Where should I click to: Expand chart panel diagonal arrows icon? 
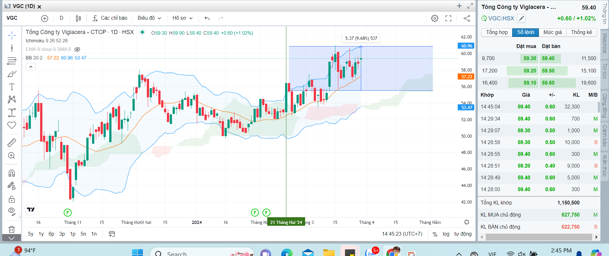470,6
